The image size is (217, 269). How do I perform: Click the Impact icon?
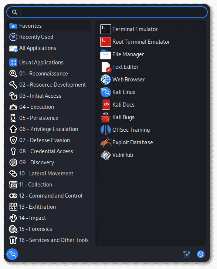pyautogui.click(x=13, y=218)
